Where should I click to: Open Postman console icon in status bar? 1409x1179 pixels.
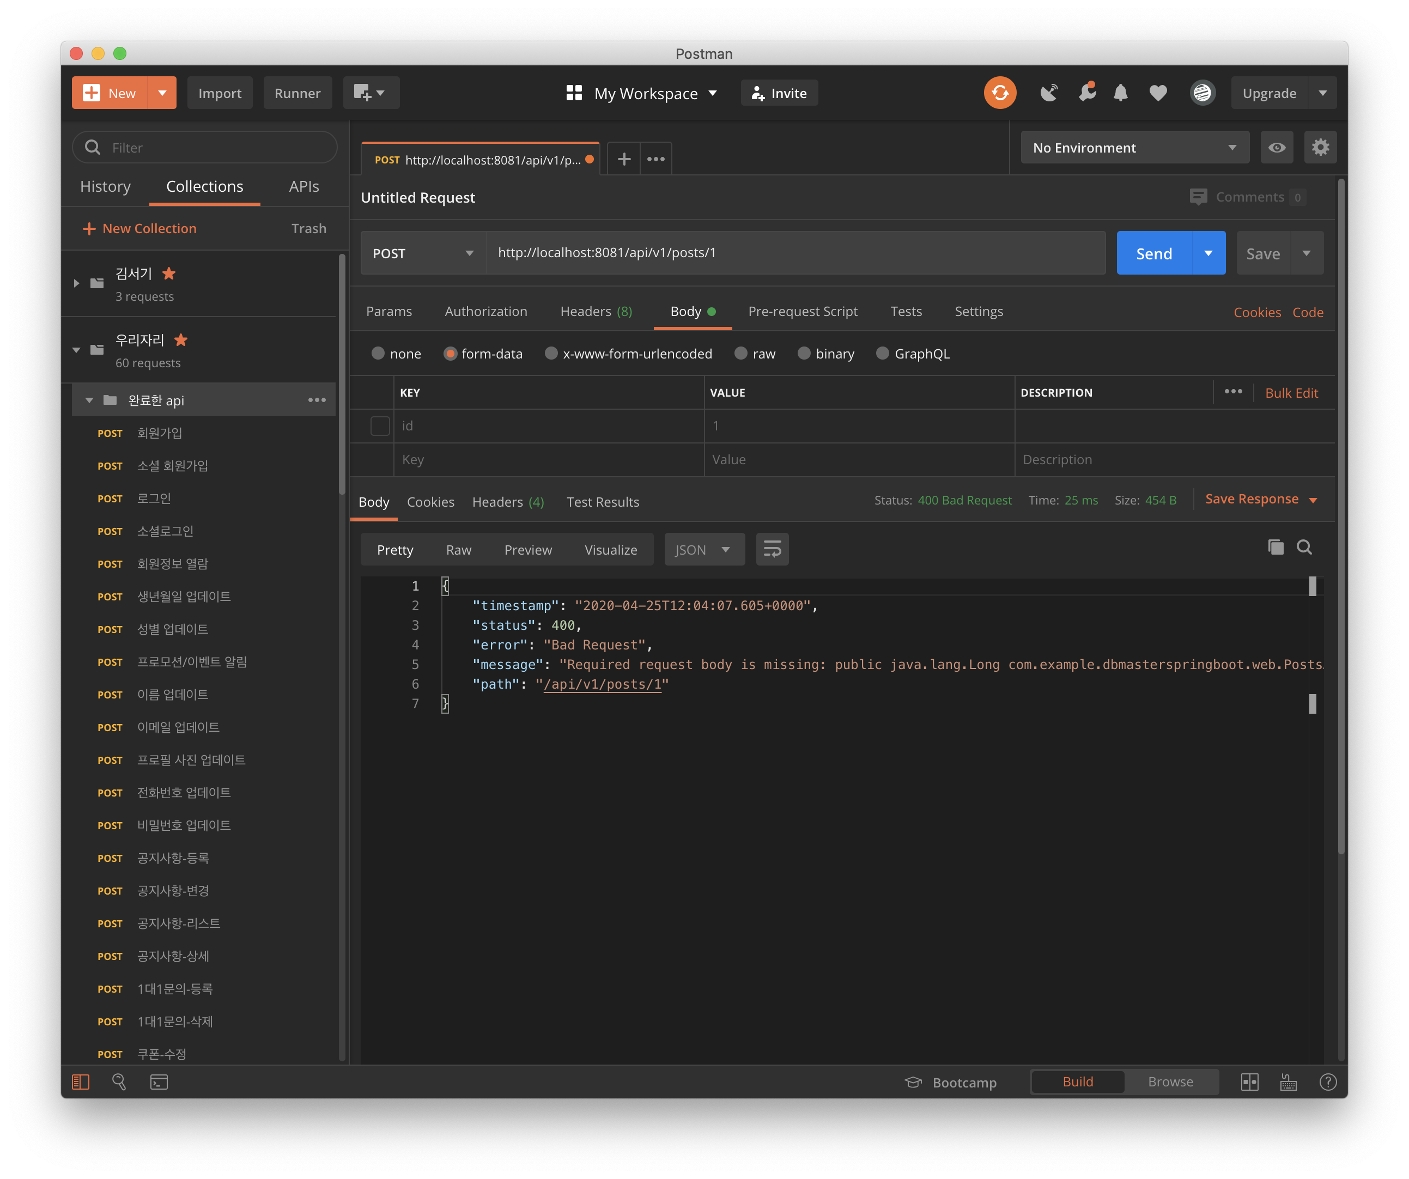[x=159, y=1081]
